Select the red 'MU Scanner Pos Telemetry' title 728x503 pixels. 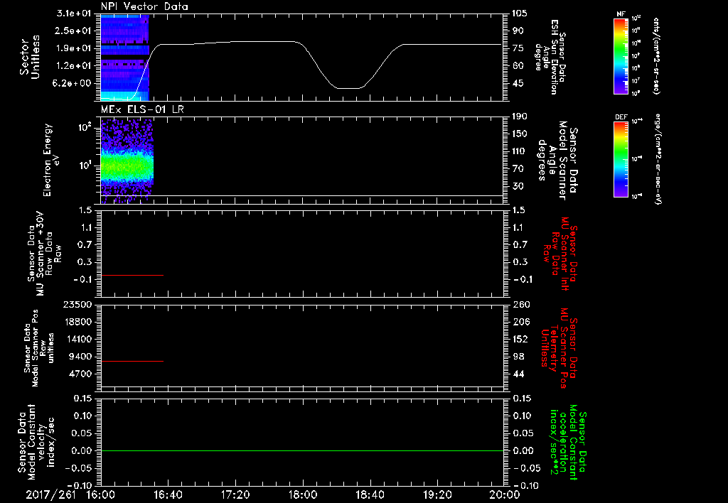point(559,348)
